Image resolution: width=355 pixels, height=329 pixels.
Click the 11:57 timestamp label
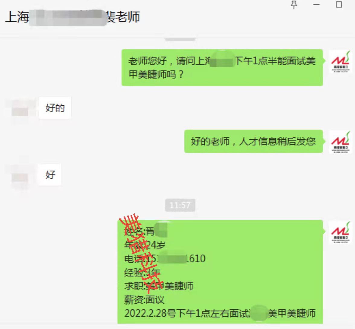pos(180,205)
